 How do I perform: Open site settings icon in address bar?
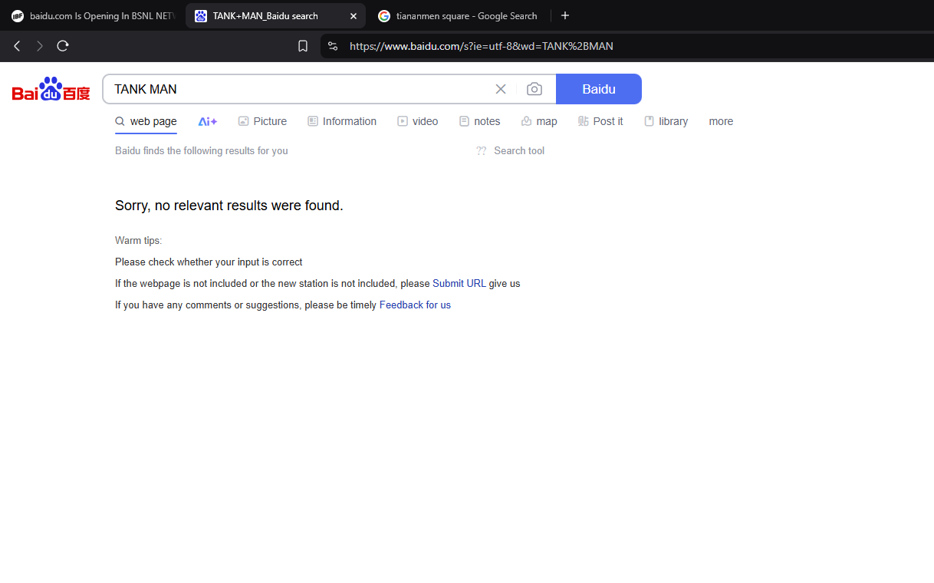pyautogui.click(x=333, y=46)
